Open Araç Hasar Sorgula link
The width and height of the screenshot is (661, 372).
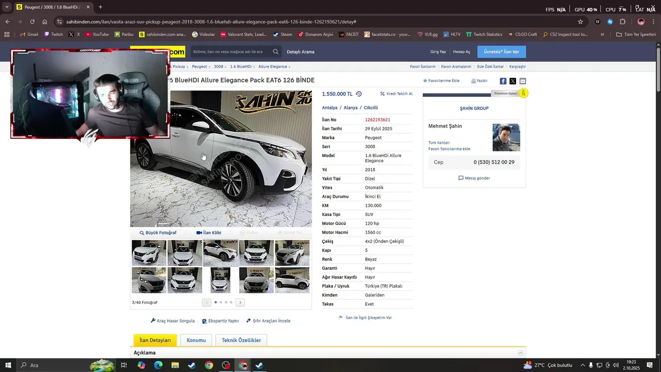coord(172,321)
